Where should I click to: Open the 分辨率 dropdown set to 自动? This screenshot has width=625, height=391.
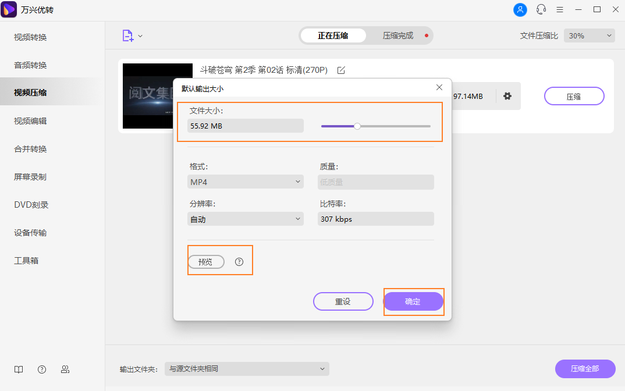245,219
